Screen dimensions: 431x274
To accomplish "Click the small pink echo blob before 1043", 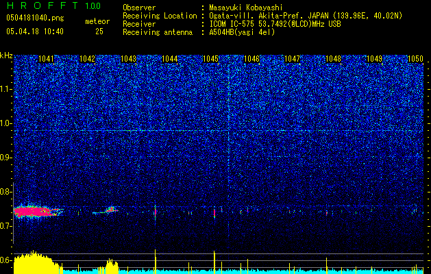I will (x=111, y=210).
